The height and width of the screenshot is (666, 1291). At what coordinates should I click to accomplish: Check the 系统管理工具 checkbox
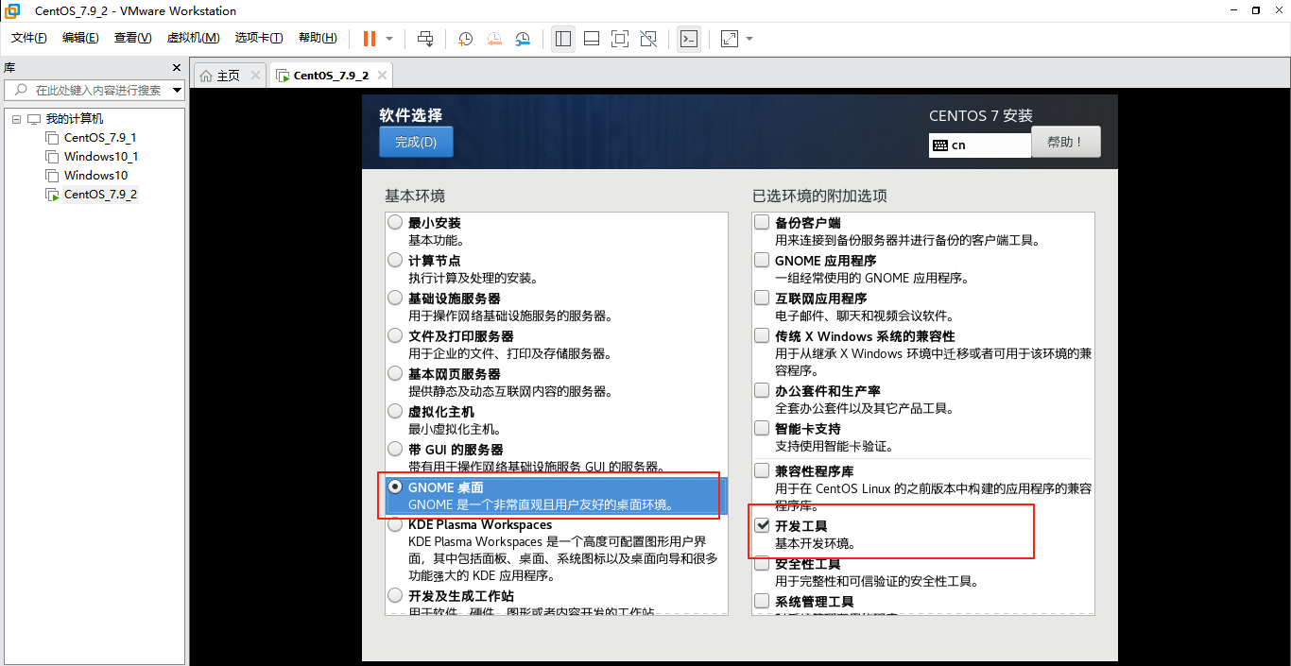pos(762,601)
